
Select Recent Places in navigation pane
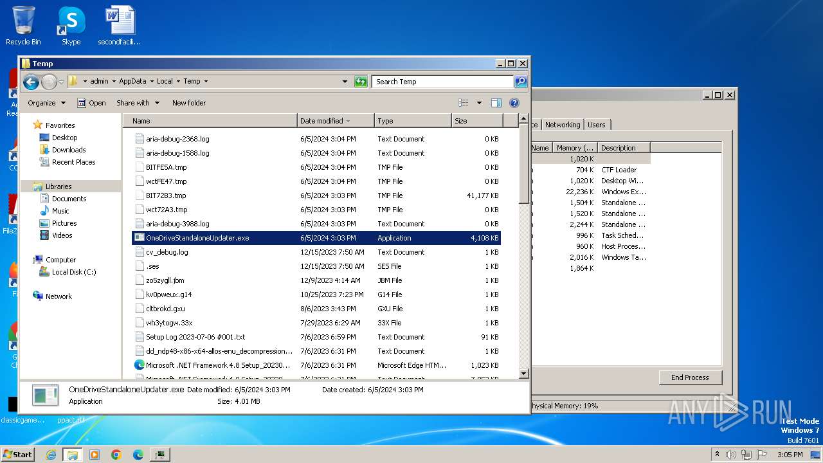click(x=73, y=162)
